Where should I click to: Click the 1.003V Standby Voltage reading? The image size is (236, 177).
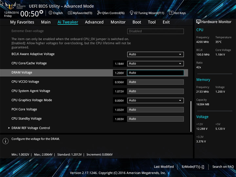pyautogui.click(x=119, y=119)
